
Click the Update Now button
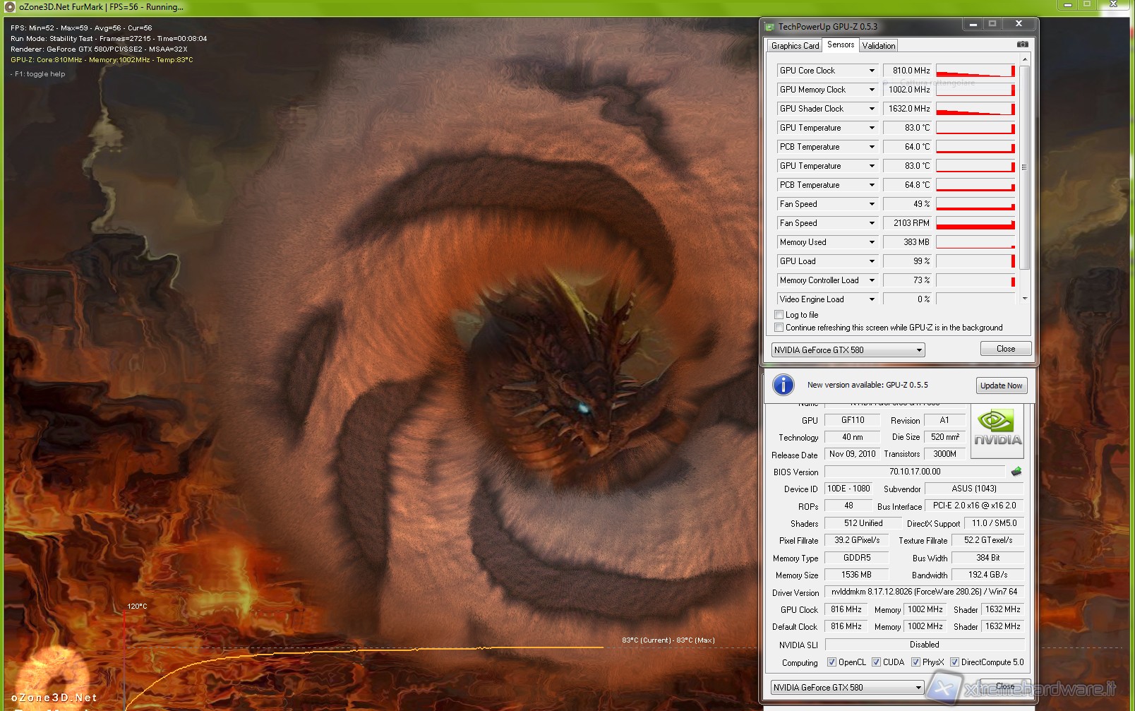(x=1001, y=386)
